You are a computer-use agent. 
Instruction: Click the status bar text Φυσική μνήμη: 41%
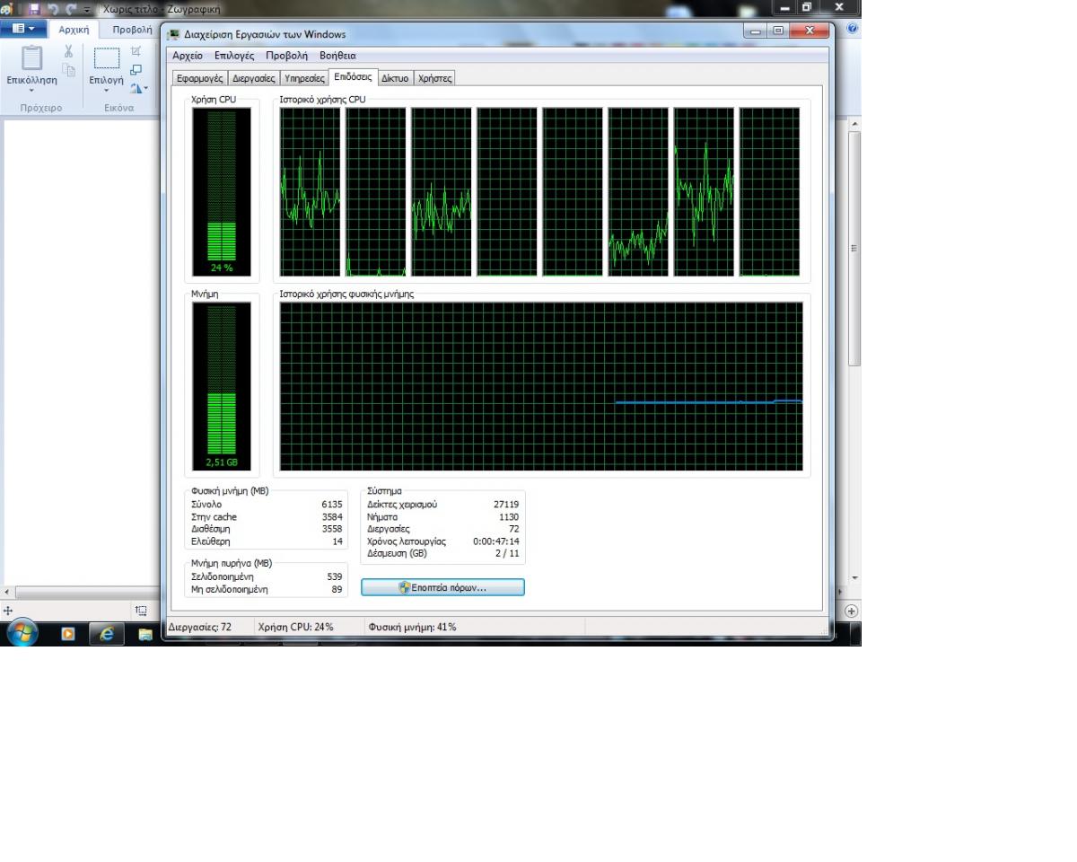[412, 627]
